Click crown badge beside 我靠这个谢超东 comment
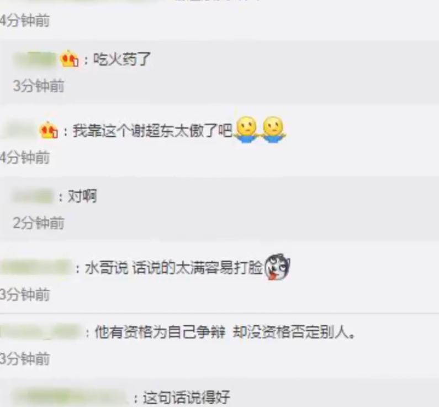 click(49, 130)
